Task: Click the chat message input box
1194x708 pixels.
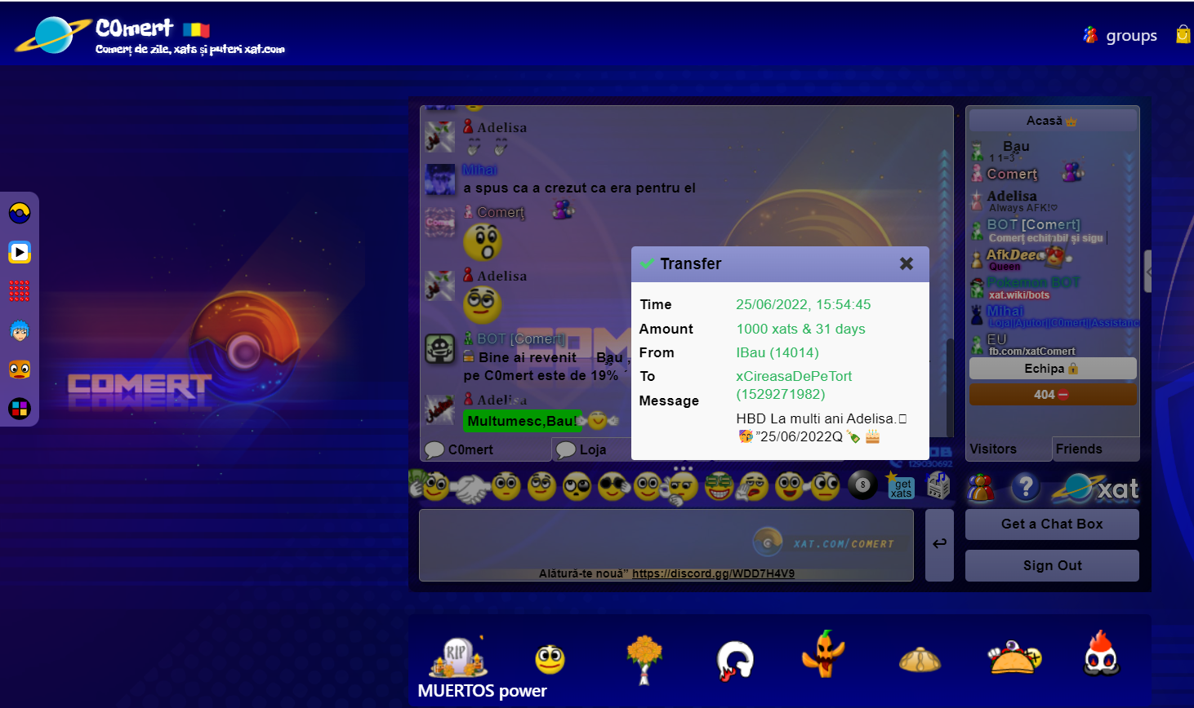Action: point(666,545)
